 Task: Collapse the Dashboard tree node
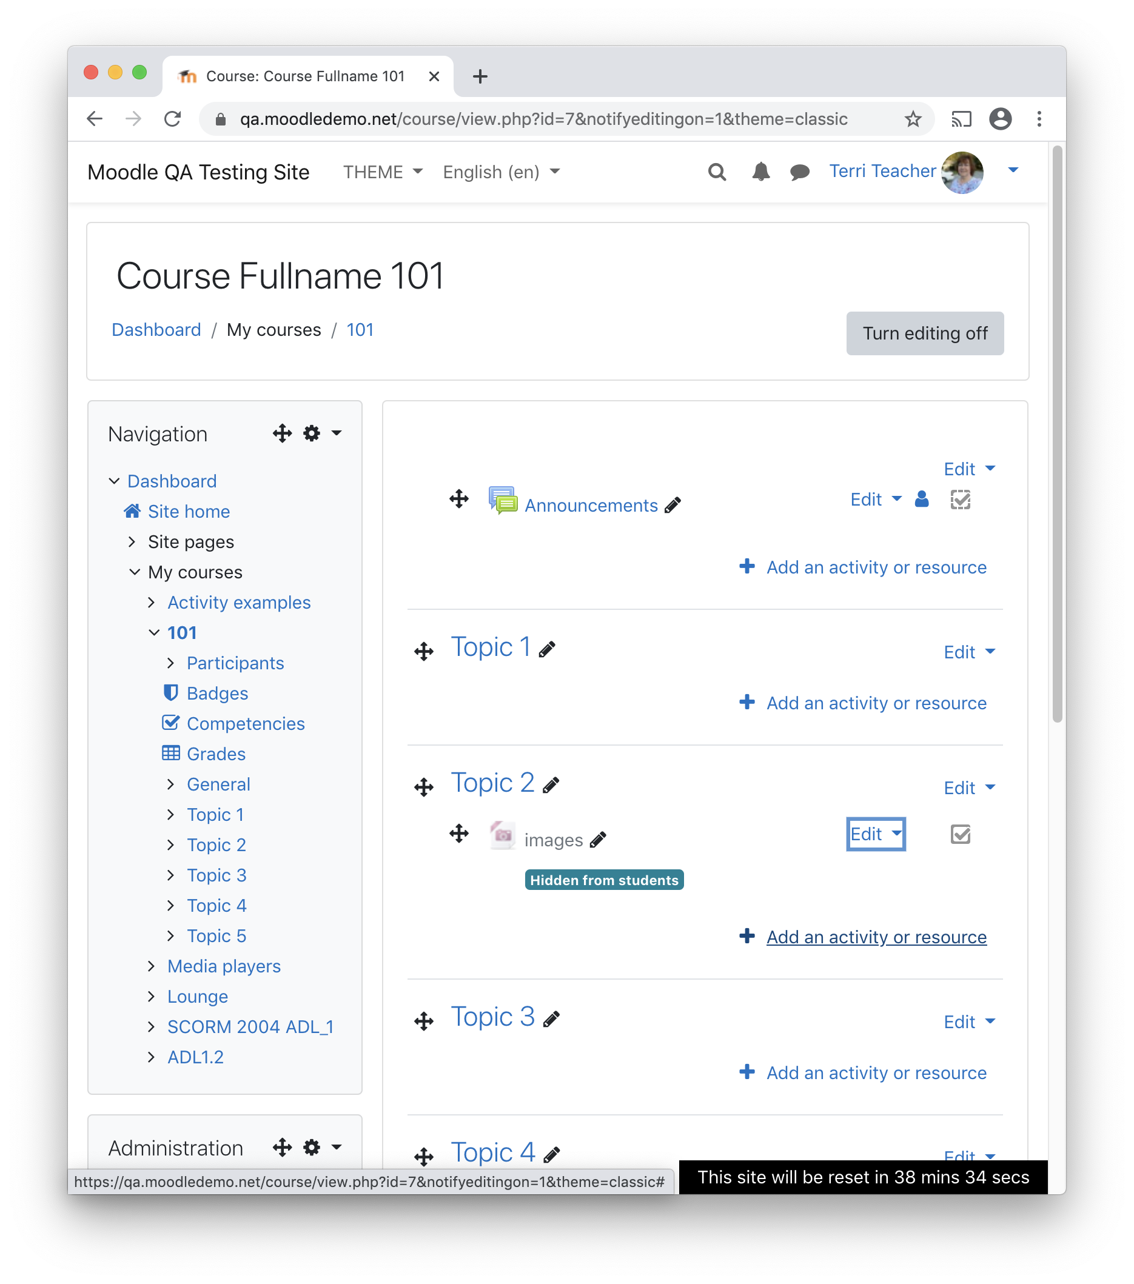pyautogui.click(x=114, y=481)
